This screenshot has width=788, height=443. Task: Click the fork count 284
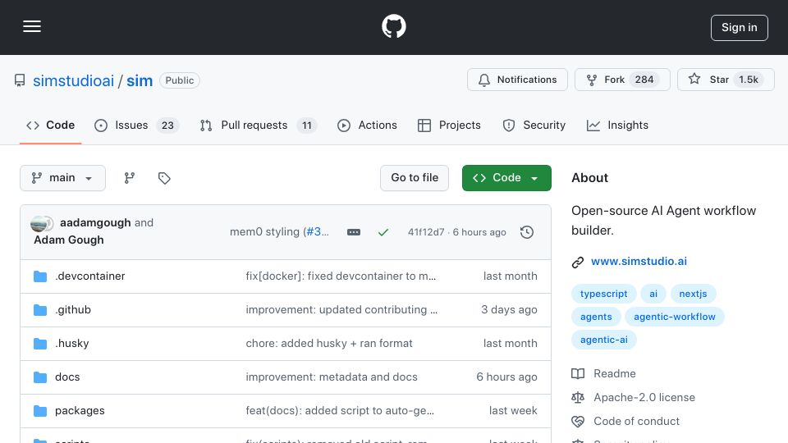[x=644, y=80]
